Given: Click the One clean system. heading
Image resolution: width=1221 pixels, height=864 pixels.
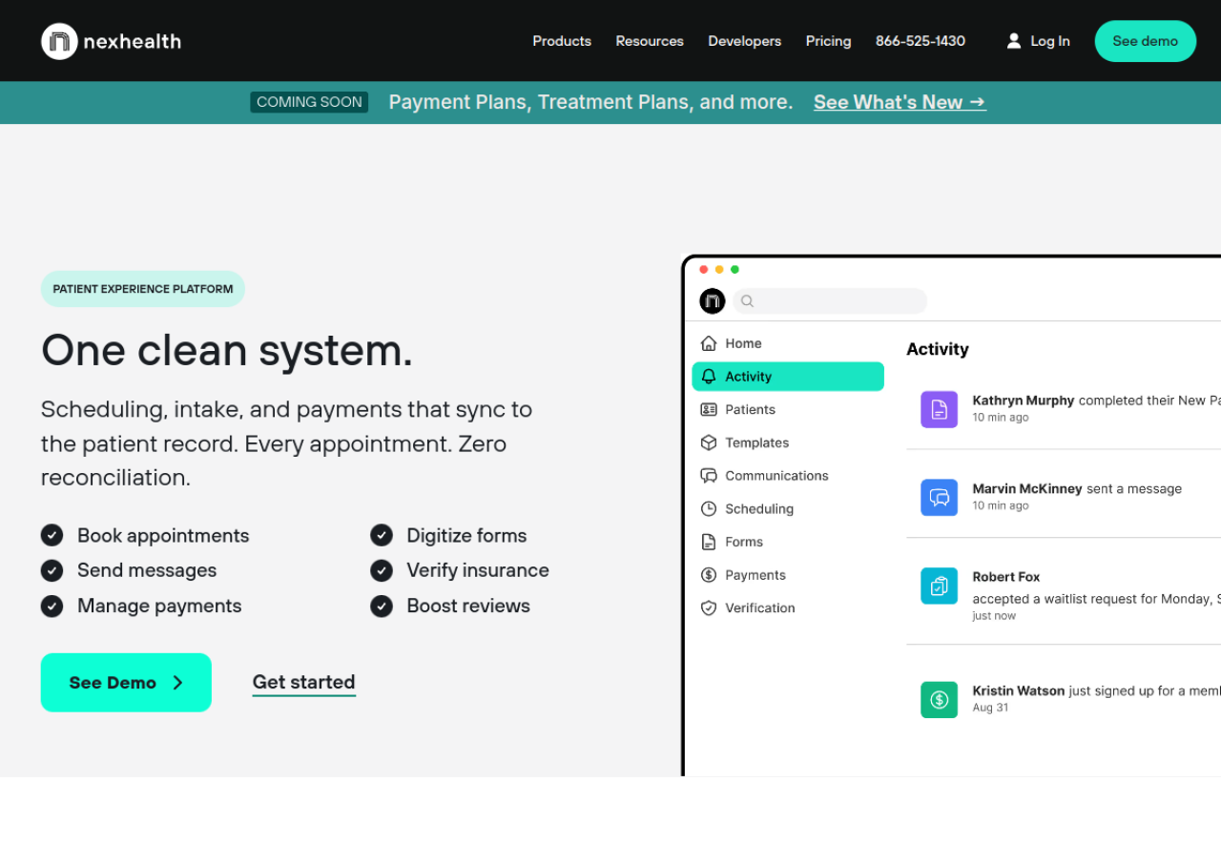Looking at the screenshot, I should (227, 350).
